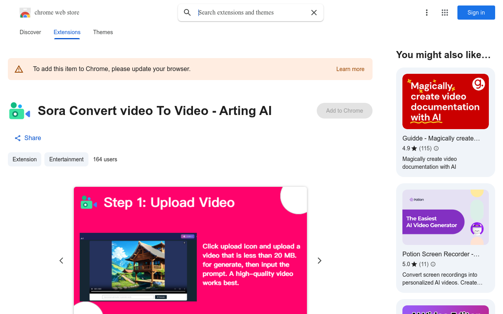Open the Learn more link

[x=350, y=69]
